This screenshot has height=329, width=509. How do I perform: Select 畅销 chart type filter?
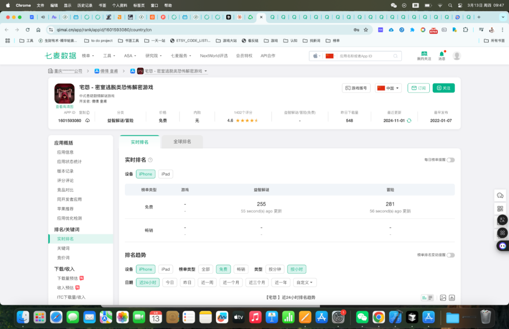(x=241, y=269)
